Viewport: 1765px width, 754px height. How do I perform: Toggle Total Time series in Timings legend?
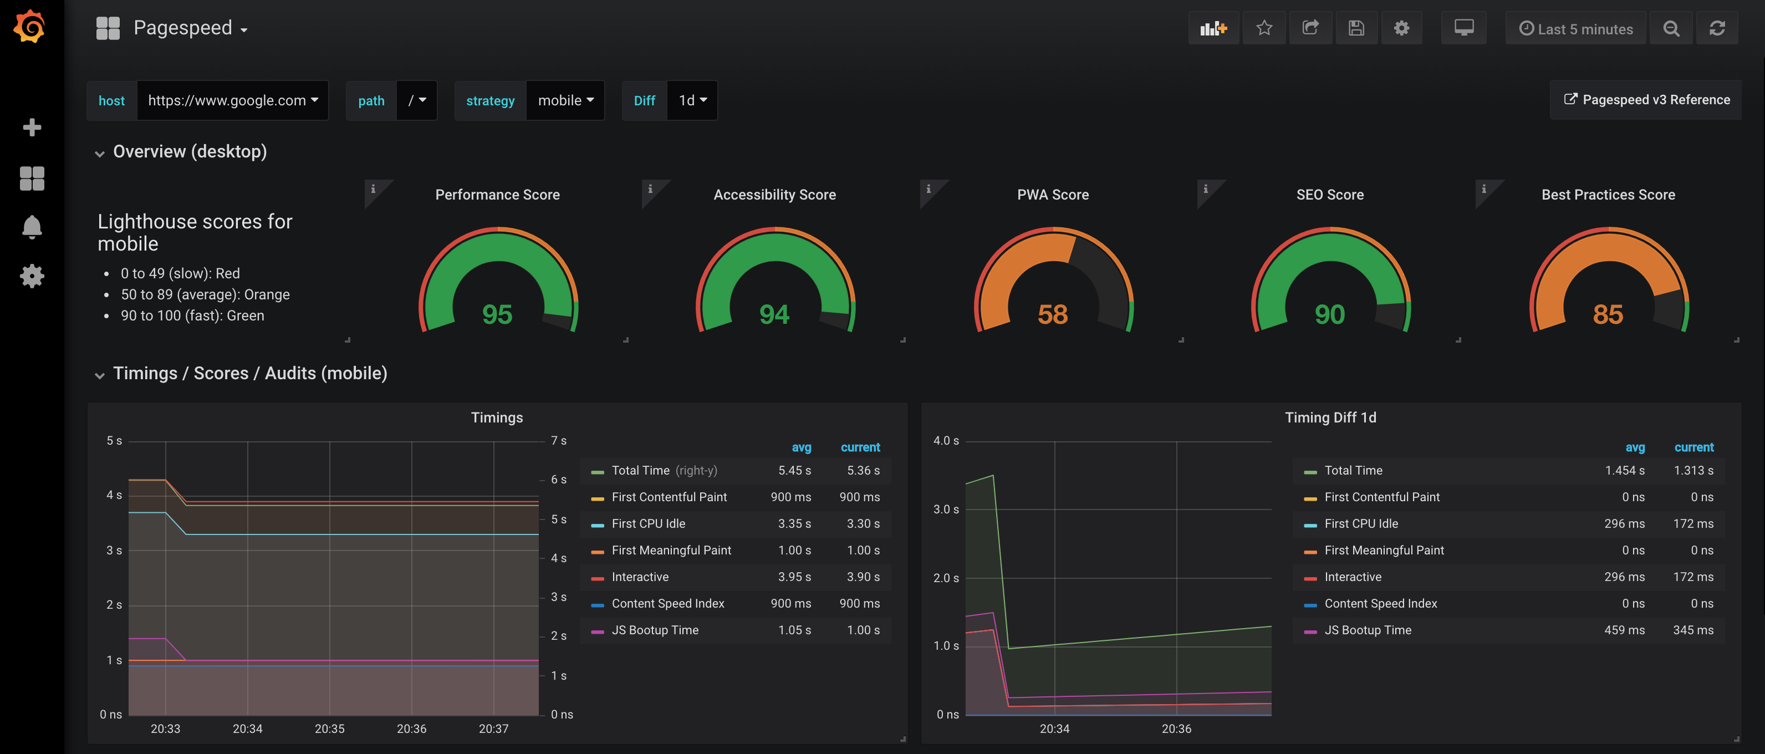point(640,471)
